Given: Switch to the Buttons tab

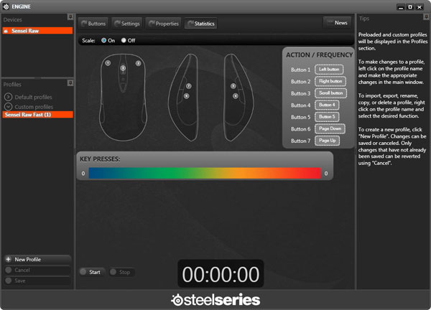Looking at the screenshot, I should click(93, 24).
